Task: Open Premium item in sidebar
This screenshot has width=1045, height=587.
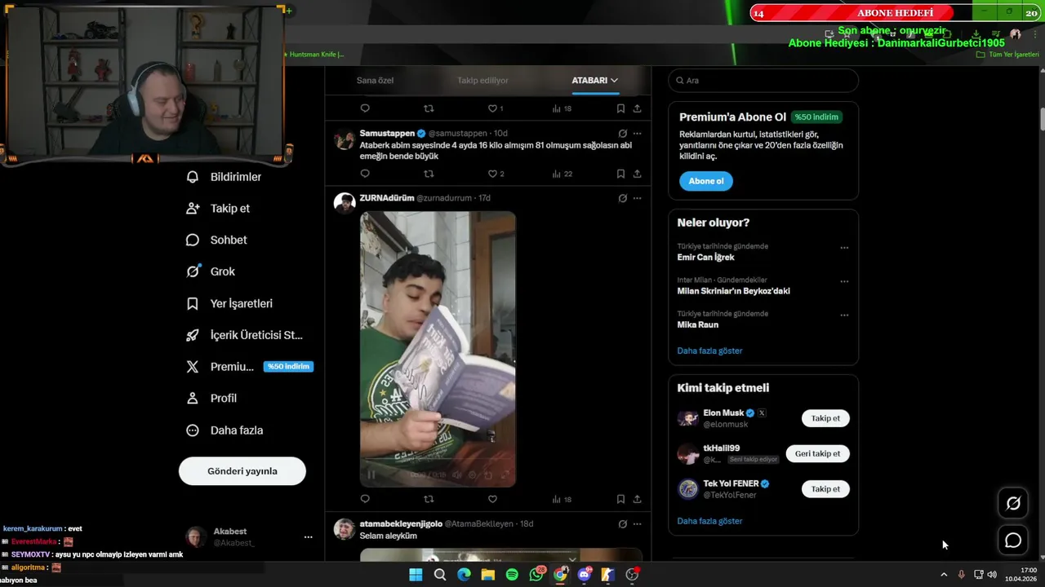Action: coord(249,367)
